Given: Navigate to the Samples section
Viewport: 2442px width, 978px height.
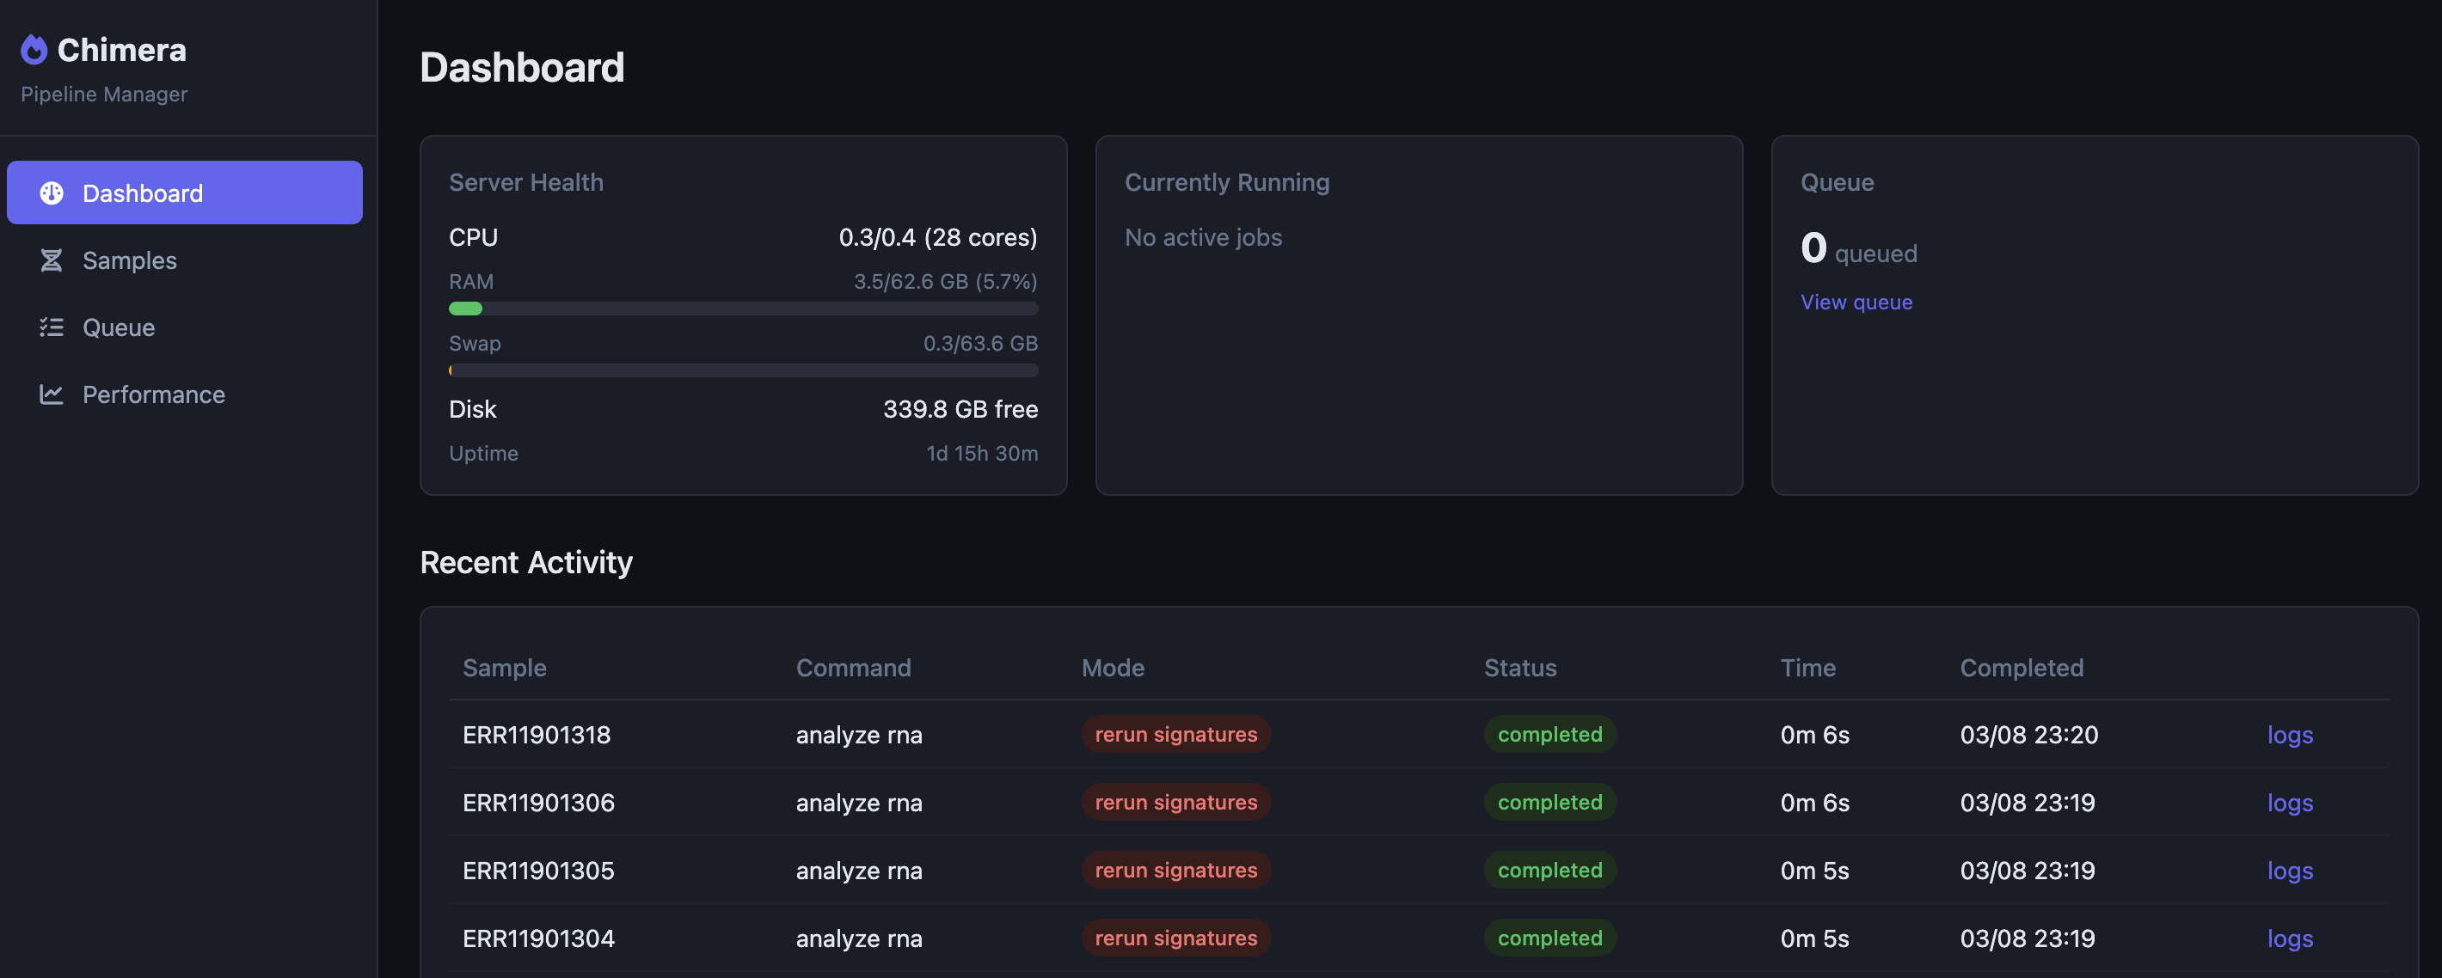Looking at the screenshot, I should point(129,260).
